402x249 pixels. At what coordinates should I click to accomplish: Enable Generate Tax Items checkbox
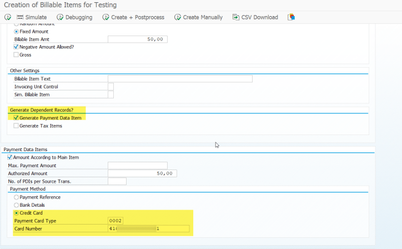pyautogui.click(x=16, y=126)
